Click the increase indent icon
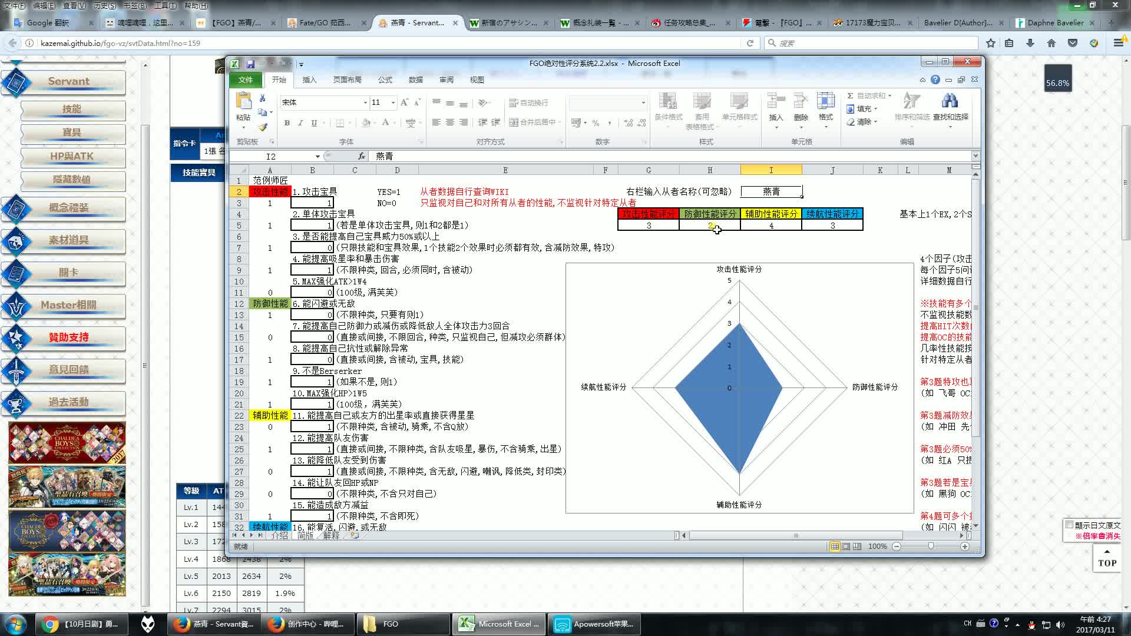Image resolution: width=1131 pixels, height=636 pixels. click(496, 122)
